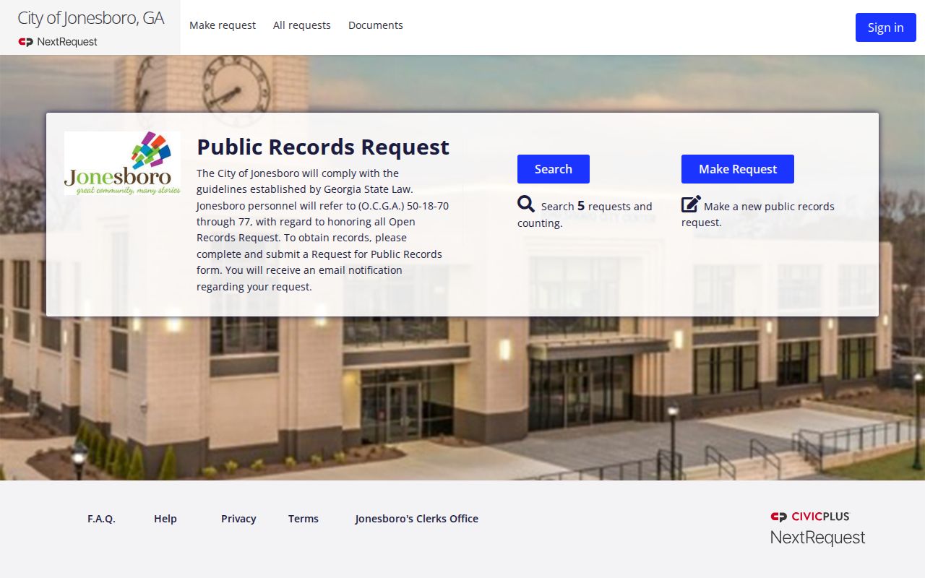Viewport: 925px width, 578px height.
Task: Click the NextRequest logo under the city name
Action: click(x=58, y=42)
